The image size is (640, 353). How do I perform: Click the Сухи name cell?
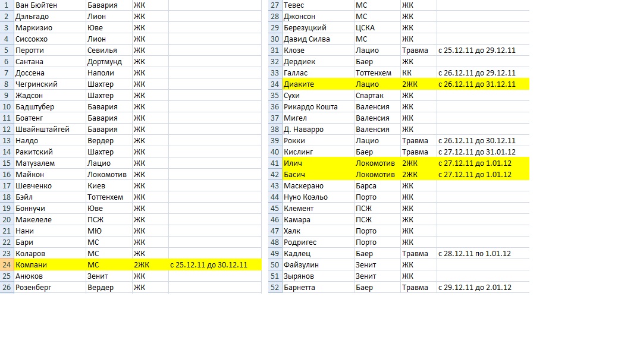pos(318,96)
